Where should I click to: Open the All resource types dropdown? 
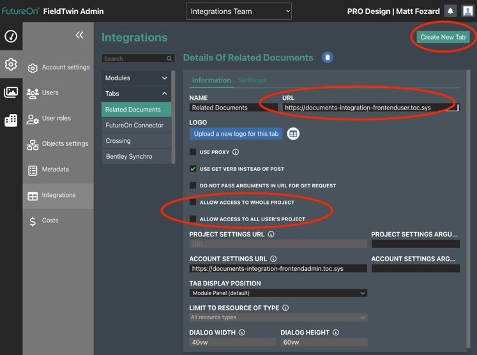(x=278, y=317)
